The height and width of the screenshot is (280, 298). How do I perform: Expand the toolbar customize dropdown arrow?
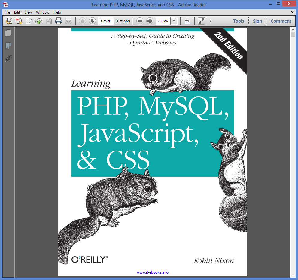click(210, 21)
